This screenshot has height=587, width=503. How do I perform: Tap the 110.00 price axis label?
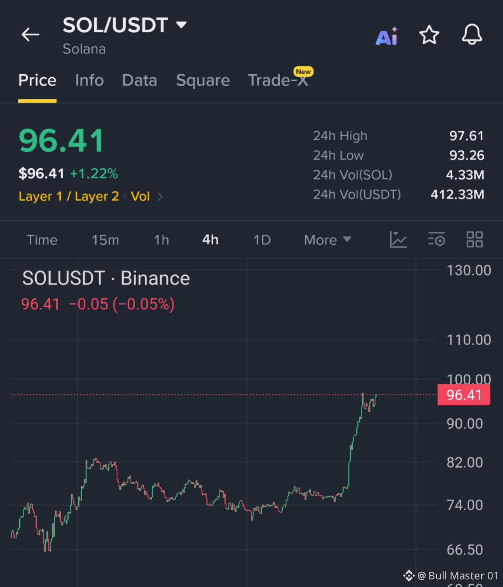click(469, 340)
